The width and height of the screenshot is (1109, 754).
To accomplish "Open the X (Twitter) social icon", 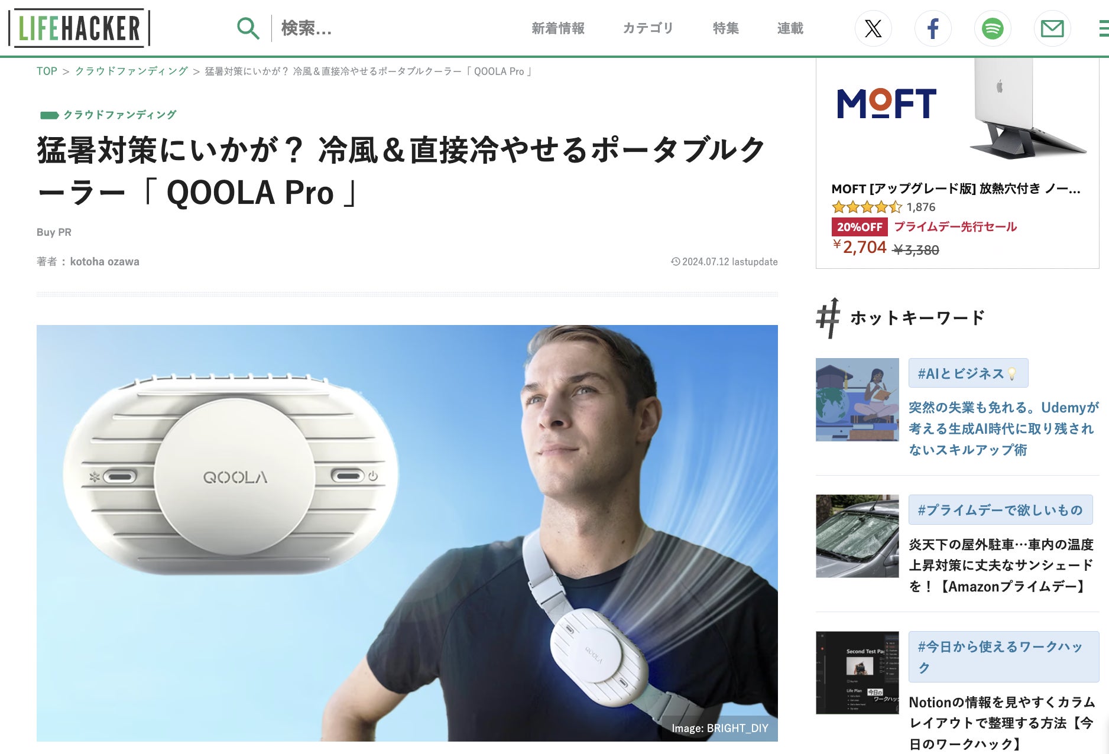I will (x=873, y=28).
